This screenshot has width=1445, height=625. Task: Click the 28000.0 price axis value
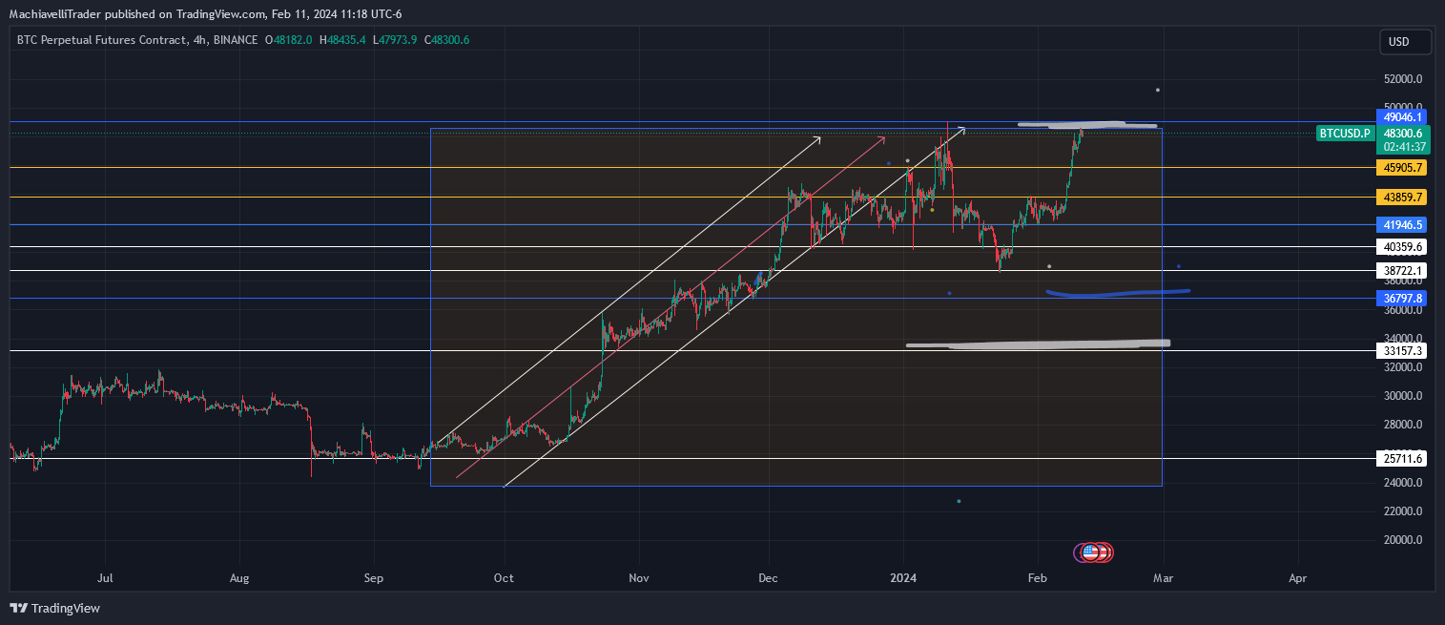(1403, 425)
